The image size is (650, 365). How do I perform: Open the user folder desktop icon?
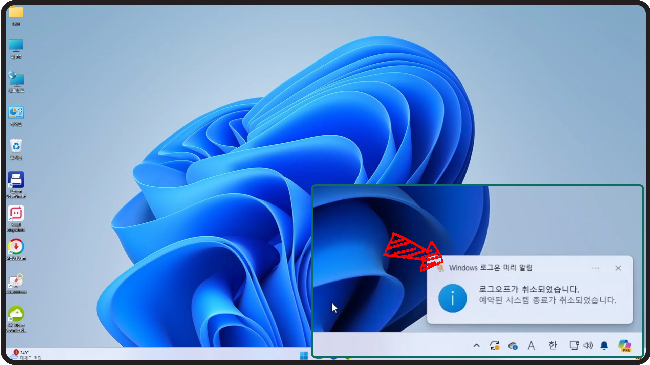[x=16, y=13]
